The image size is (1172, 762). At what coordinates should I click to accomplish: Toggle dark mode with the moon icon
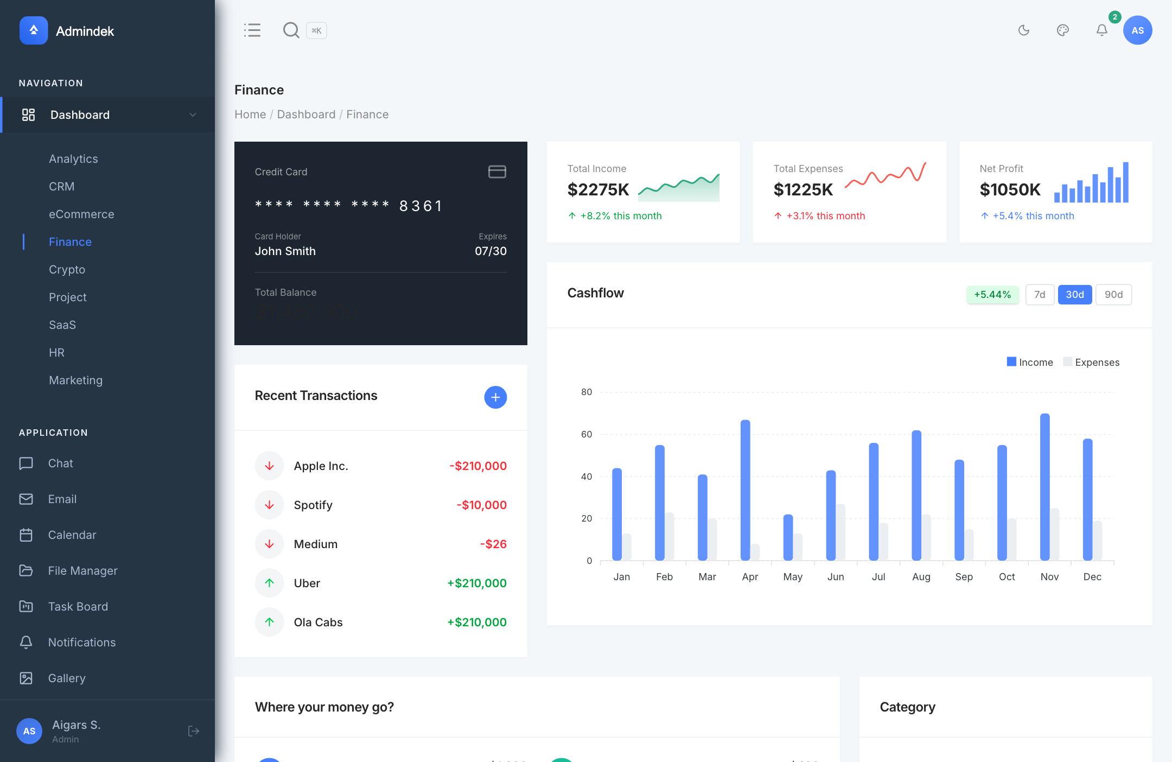click(1024, 30)
